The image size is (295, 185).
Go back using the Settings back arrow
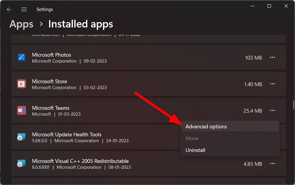coord(9,9)
